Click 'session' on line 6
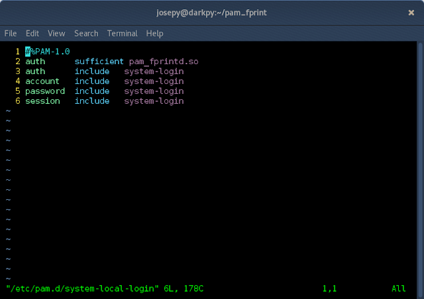 42,101
